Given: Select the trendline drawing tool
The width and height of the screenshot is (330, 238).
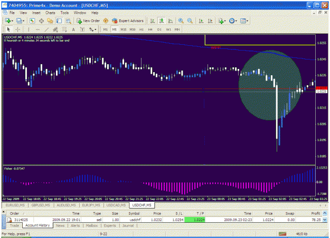Looking at the screenshot, I should pyautogui.click(x=46, y=29).
